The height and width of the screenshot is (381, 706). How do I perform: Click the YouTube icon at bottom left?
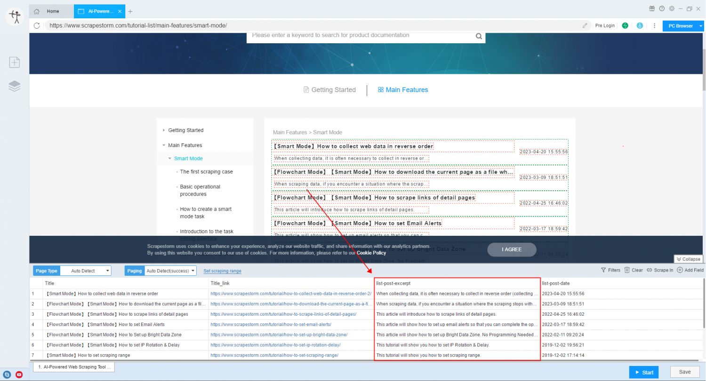[x=19, y=375]
